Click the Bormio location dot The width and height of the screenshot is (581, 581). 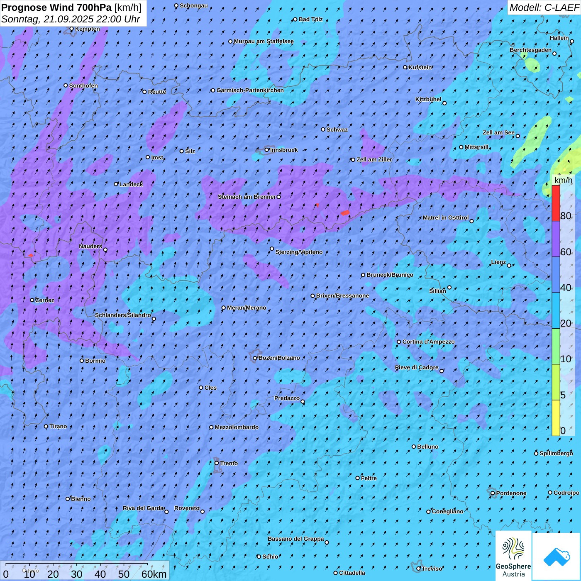pyautogui.click(x=82, y=361)
